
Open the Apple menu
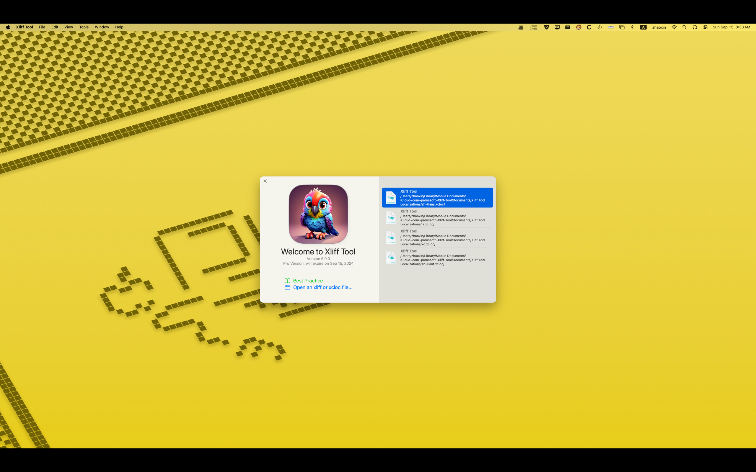point(8,27)
